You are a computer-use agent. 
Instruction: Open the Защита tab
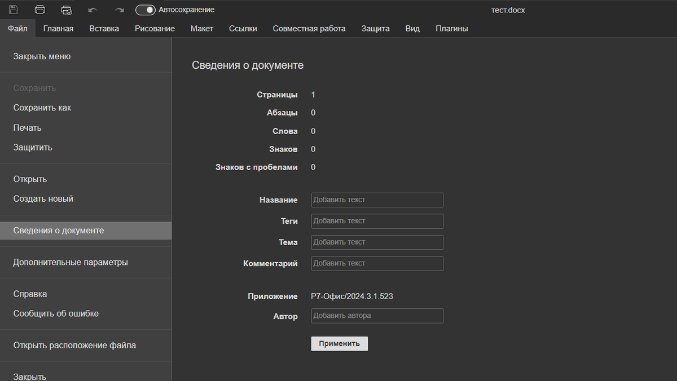point(375,28)
